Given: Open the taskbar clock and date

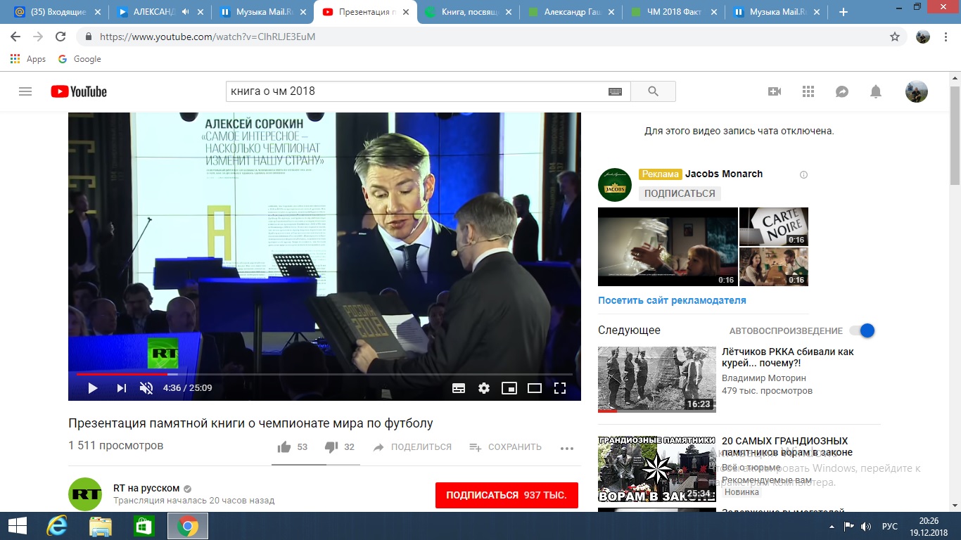Looking at the screenshot, I should coord(929,526).
